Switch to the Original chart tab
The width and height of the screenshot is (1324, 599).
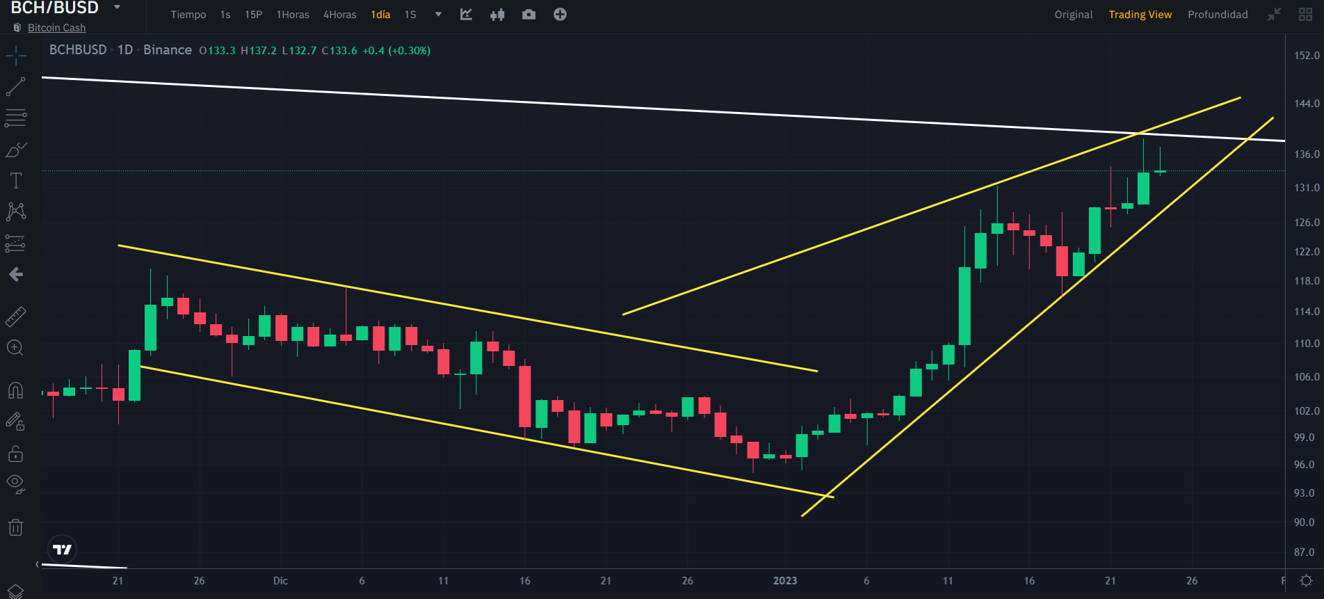tap(1074, 15)
